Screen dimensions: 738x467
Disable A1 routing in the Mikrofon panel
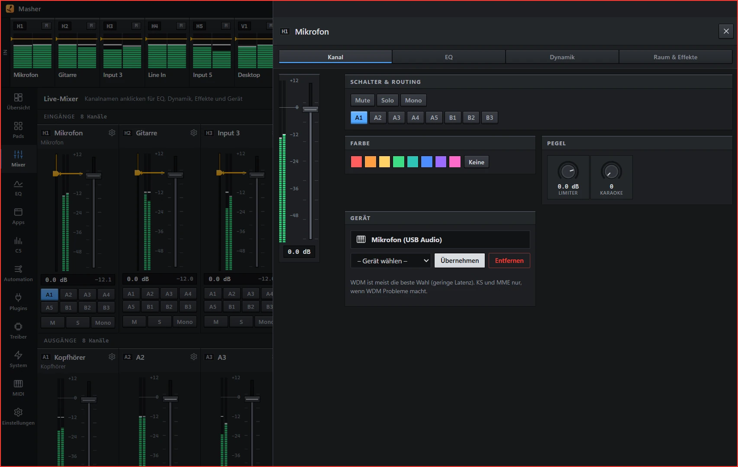point(359,118)
